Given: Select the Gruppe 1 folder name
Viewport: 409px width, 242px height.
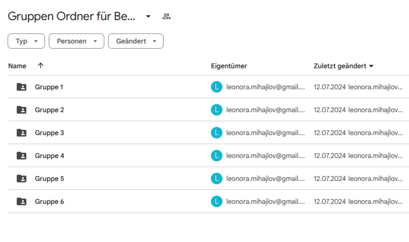Looking at the screenshot, I should [49, 87].
